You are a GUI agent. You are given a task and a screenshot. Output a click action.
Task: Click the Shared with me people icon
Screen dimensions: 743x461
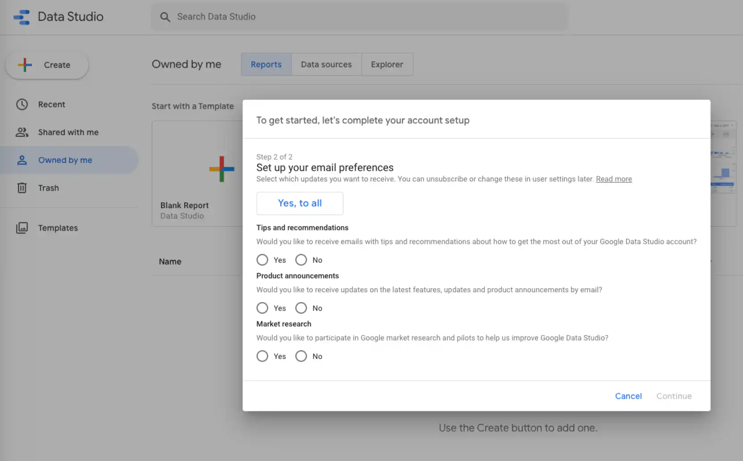[22, 132]
